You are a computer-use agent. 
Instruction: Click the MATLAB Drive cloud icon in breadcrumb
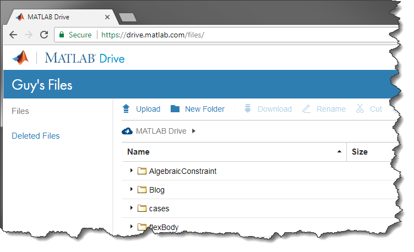click(127, 131)
